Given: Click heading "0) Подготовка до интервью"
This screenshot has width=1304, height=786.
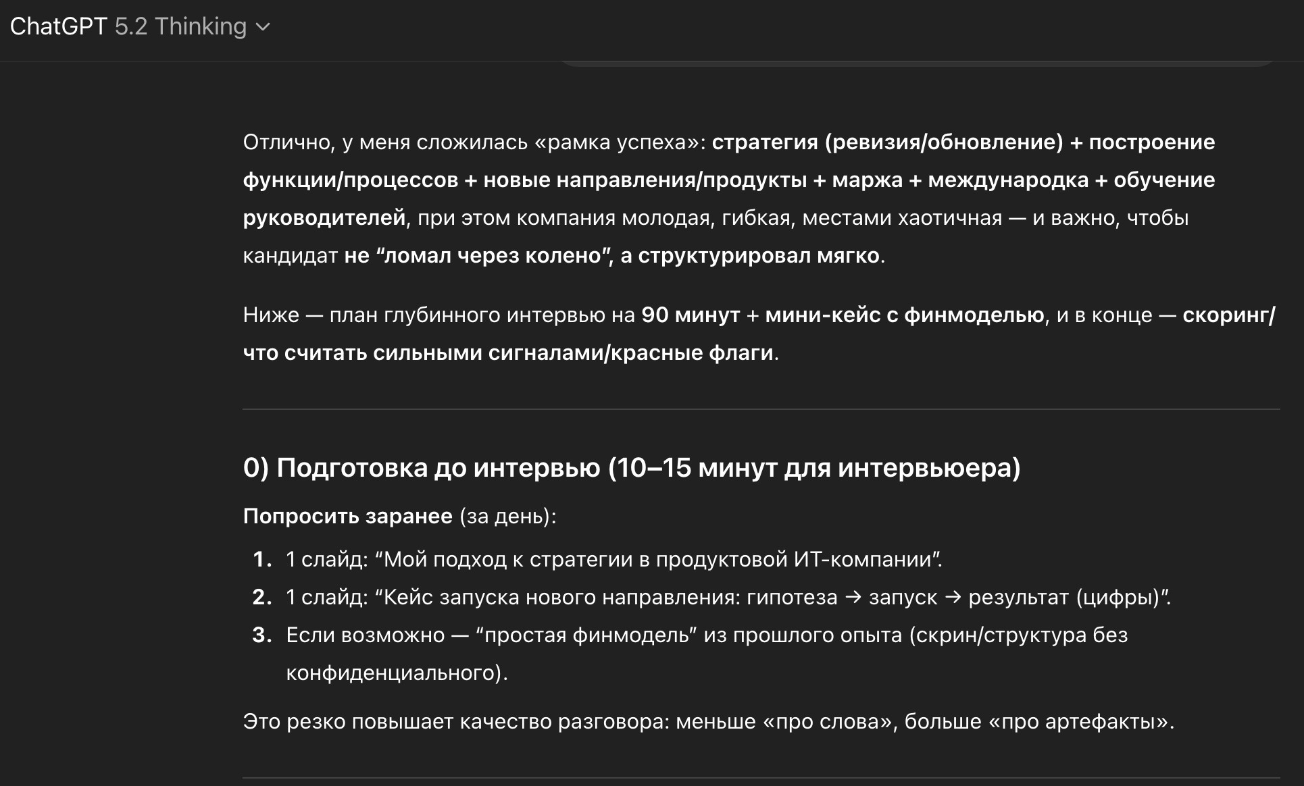Looking at the screenshot, I should (x=632, y=467).
